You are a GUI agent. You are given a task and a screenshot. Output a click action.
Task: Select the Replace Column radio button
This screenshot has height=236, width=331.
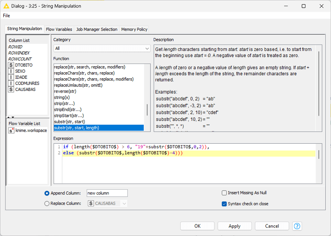(47, 203)
